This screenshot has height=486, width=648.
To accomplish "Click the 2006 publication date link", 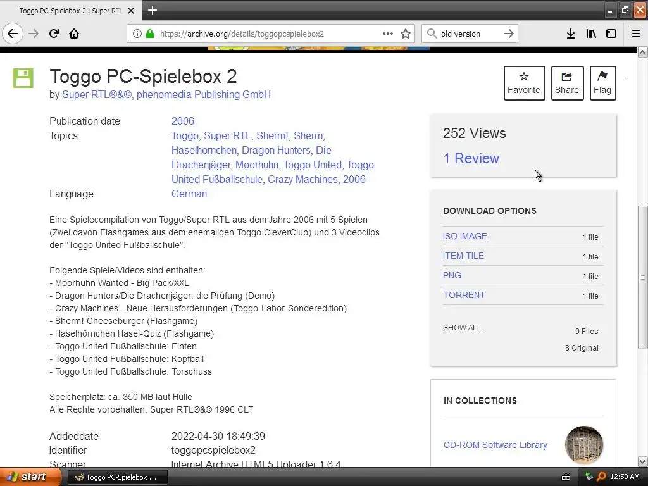I will click(x=183, y=121).
